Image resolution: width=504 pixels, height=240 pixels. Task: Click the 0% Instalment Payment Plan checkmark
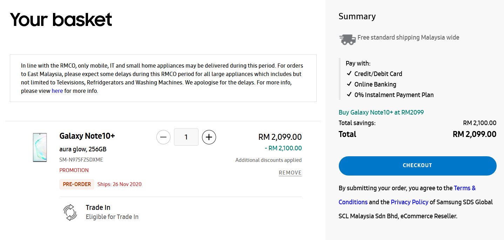(390, 95)
